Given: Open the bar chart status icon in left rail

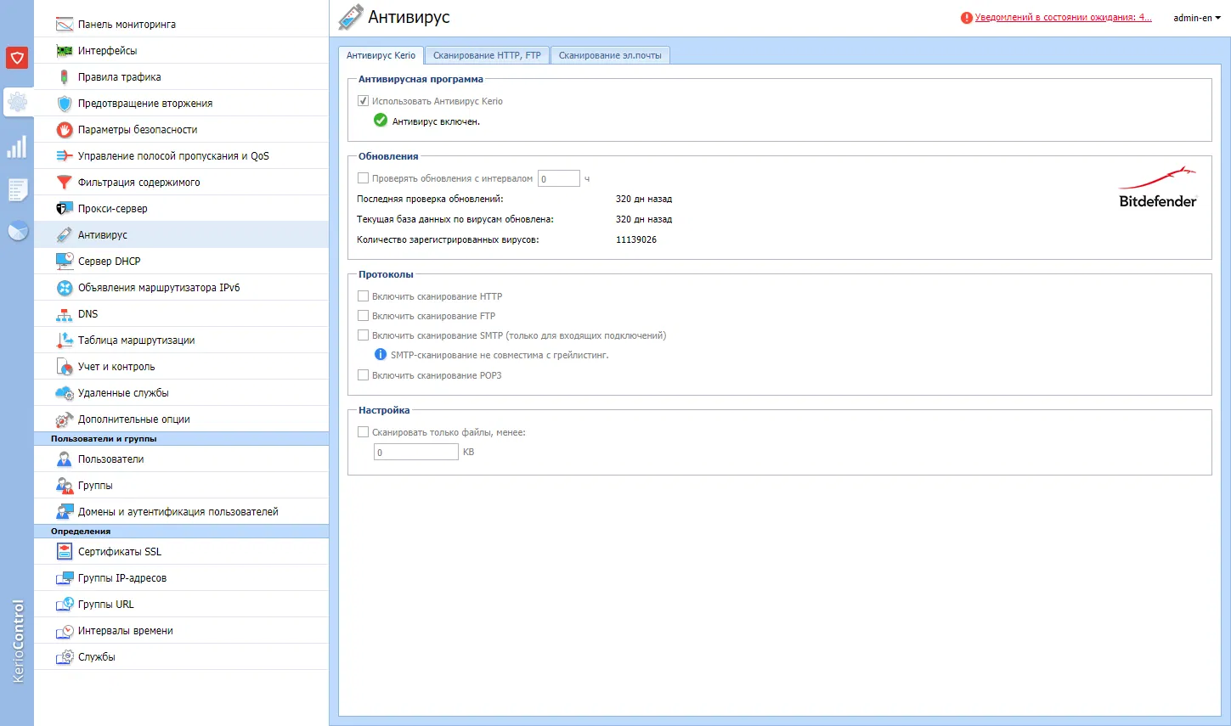Looking at the screenshot, I should pos(17,147).
